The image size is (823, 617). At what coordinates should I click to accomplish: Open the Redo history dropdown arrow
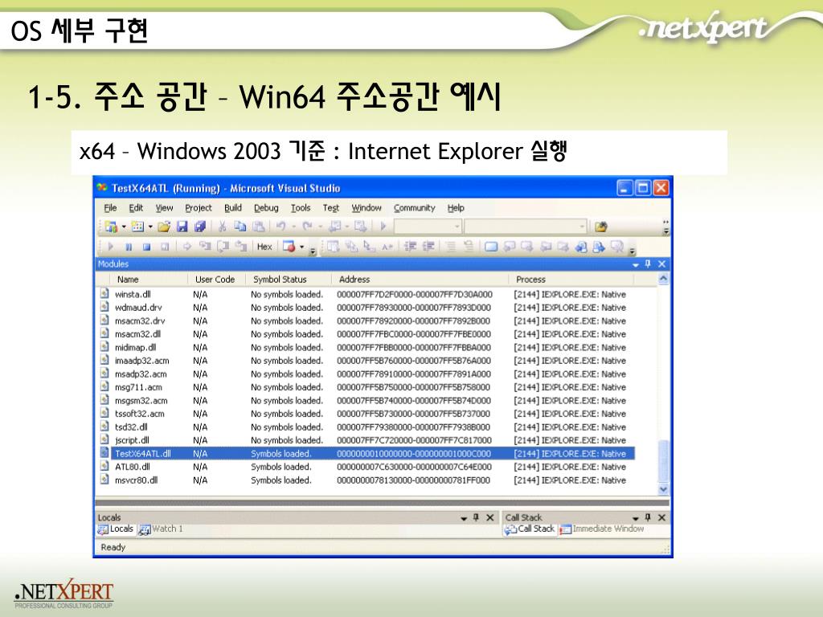[321, 227]
